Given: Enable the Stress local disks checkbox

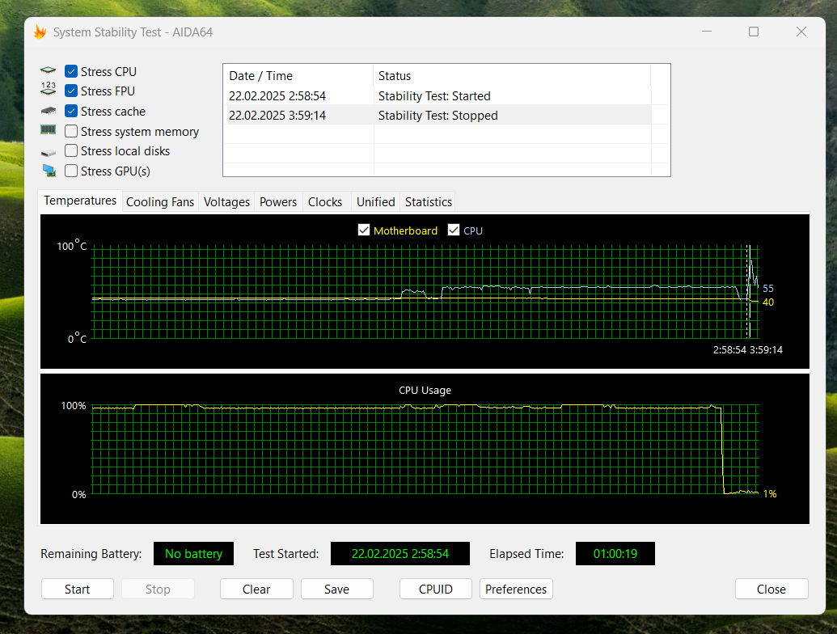Looking at the screenshot, I should [x=71, y=151].
